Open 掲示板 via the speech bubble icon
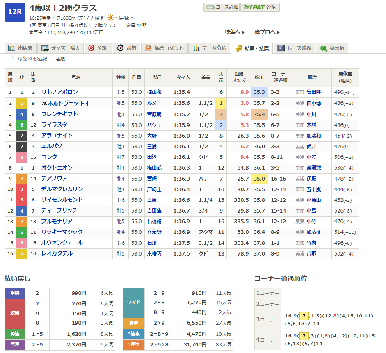 324,48
